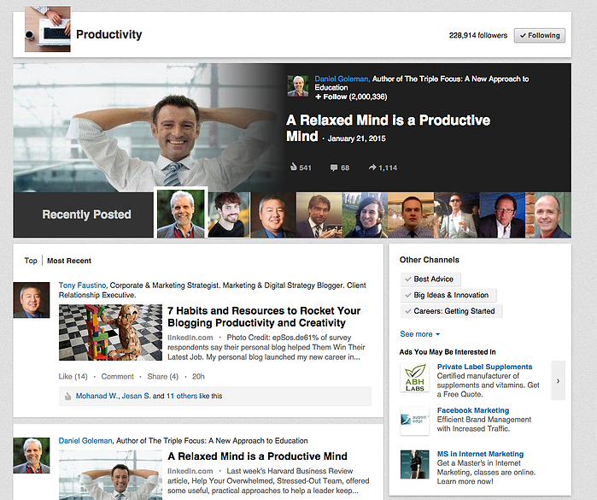Open Daniel Goleman's profile link in banner
This screenshot has height=500, width=597.
[342, 79]
